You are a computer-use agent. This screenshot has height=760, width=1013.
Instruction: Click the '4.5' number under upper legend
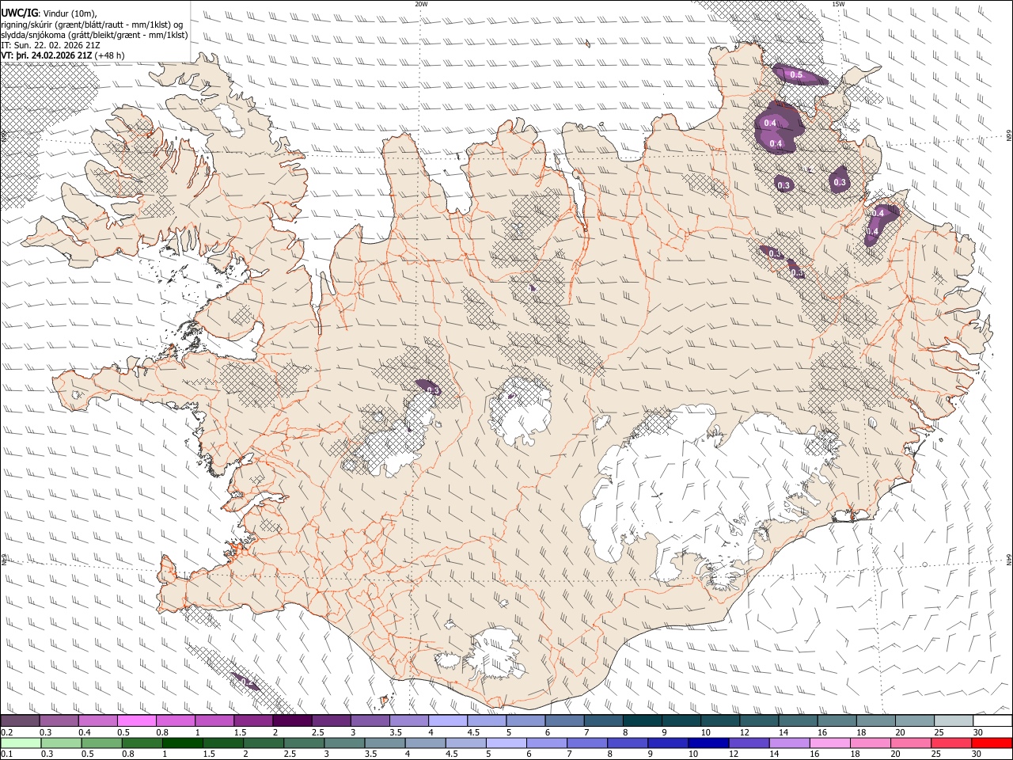[473, 732]
